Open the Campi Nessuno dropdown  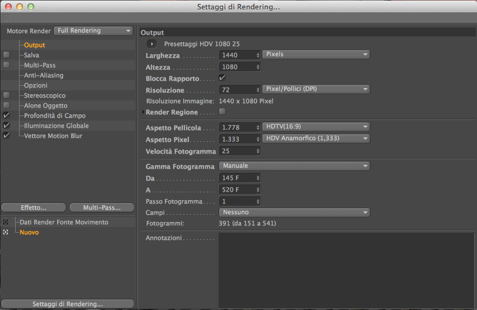pyautogui.click(x=294, y=212)
